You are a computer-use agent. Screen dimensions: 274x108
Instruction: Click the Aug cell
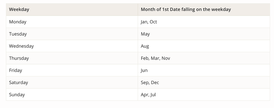click(x=145, y=46)
